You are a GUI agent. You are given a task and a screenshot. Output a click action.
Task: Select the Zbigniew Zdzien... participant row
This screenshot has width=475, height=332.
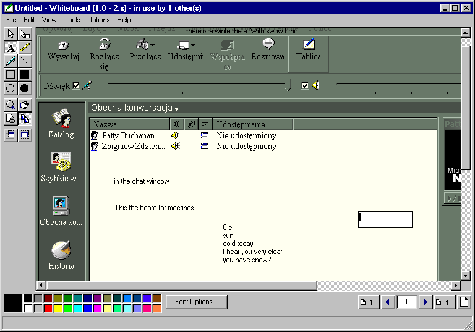263,146
